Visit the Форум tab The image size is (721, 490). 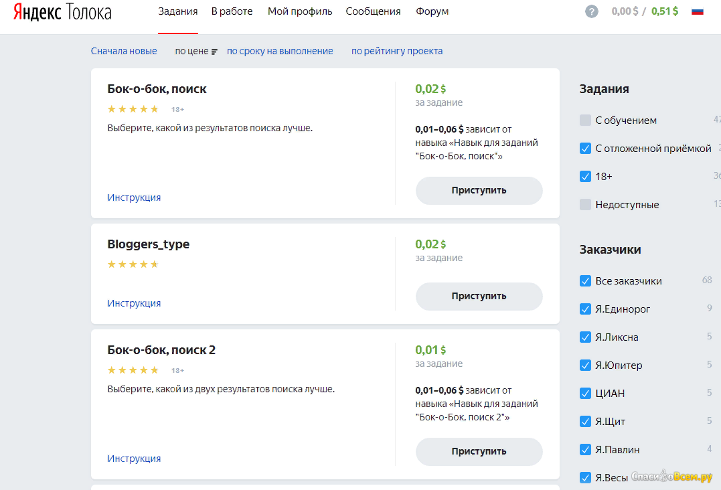(432, 11)
